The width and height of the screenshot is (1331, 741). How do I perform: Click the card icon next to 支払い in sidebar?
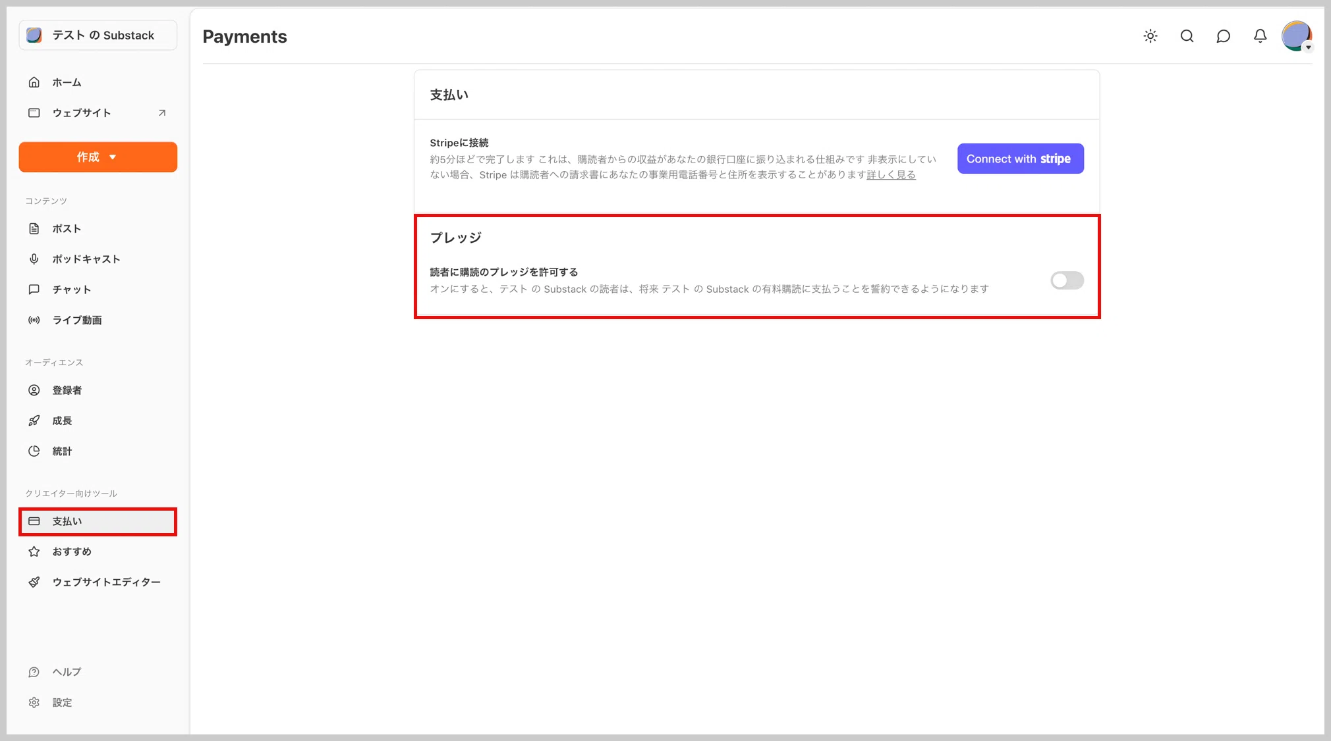coord(34,521)
